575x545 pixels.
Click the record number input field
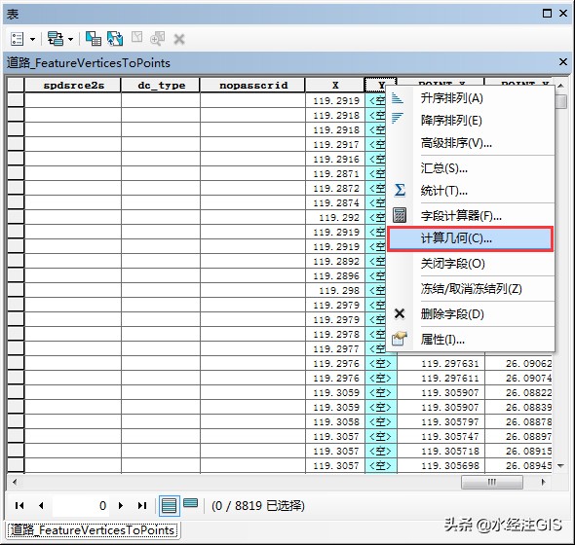81,506
